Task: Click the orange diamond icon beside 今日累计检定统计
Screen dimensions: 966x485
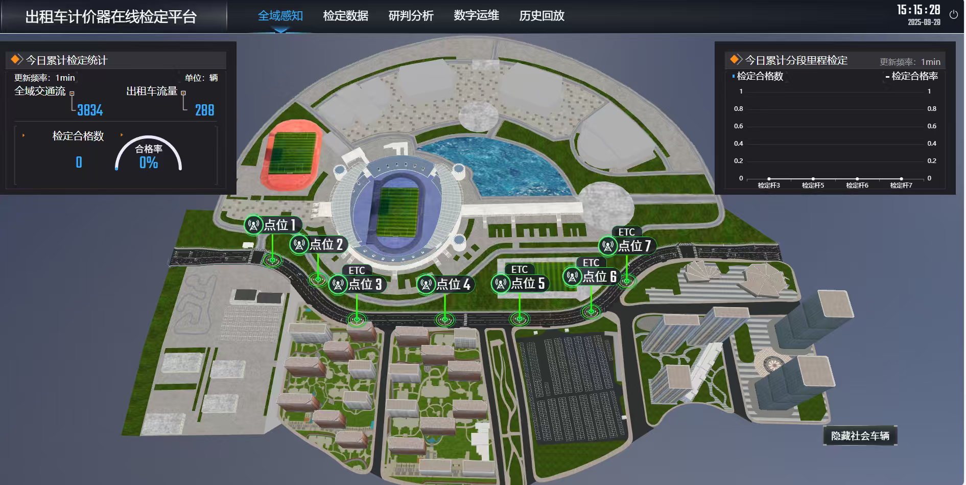Action: coord(17,60)
